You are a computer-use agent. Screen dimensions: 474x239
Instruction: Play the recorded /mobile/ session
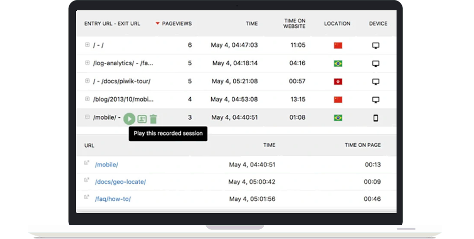pyautogui.click(x=129, y=119)
